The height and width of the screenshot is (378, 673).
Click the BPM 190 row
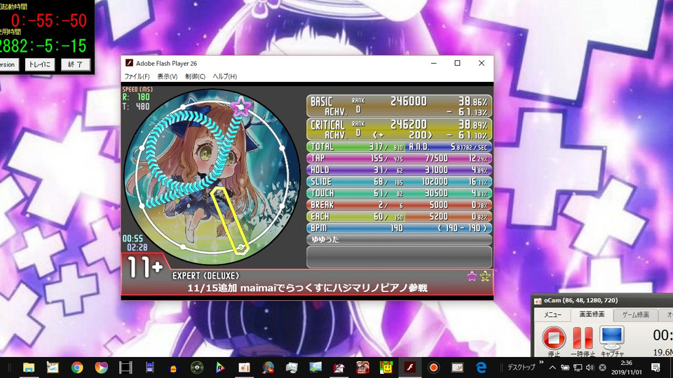click(399, 228)
